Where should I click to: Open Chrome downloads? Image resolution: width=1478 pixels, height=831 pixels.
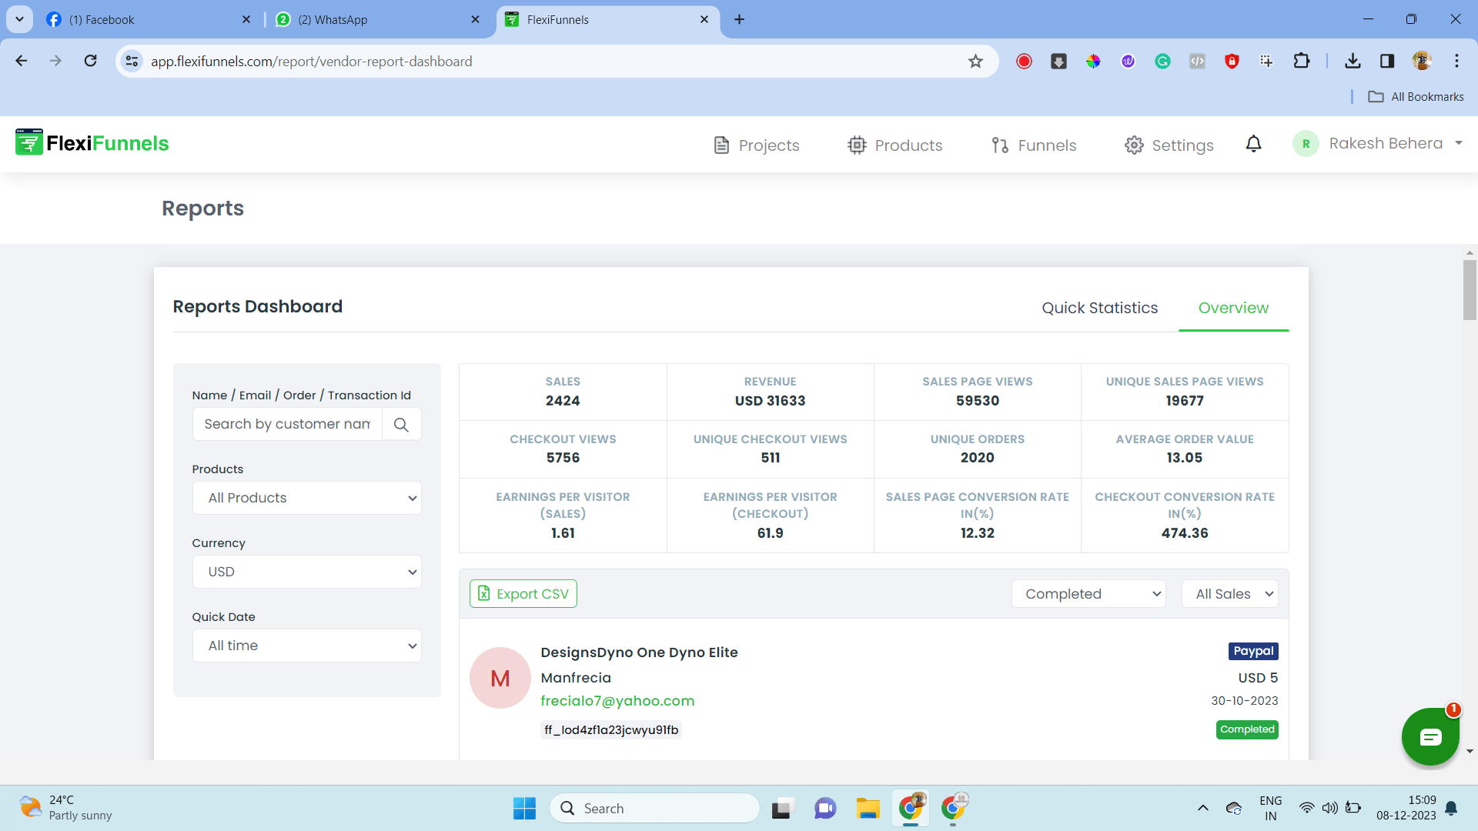coord(1353,61)
